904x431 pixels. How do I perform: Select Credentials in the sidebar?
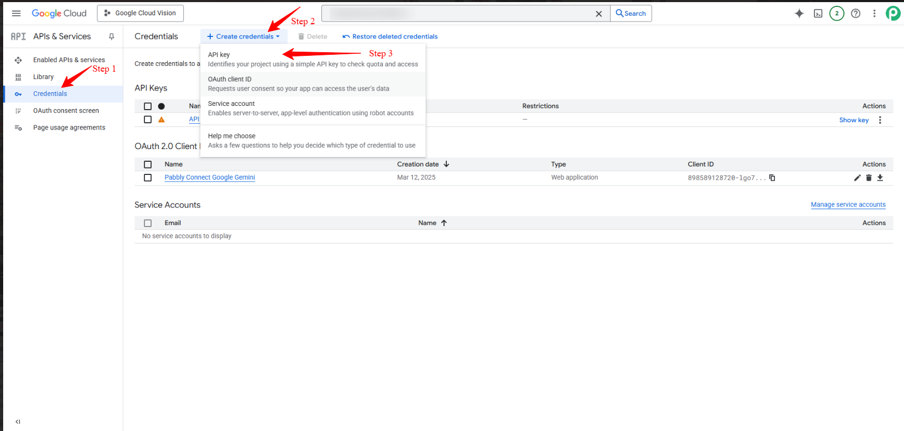pos(50,94)
